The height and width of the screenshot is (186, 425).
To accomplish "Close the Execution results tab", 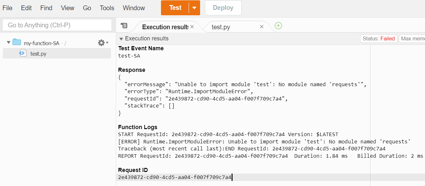I will pos(192,27).
